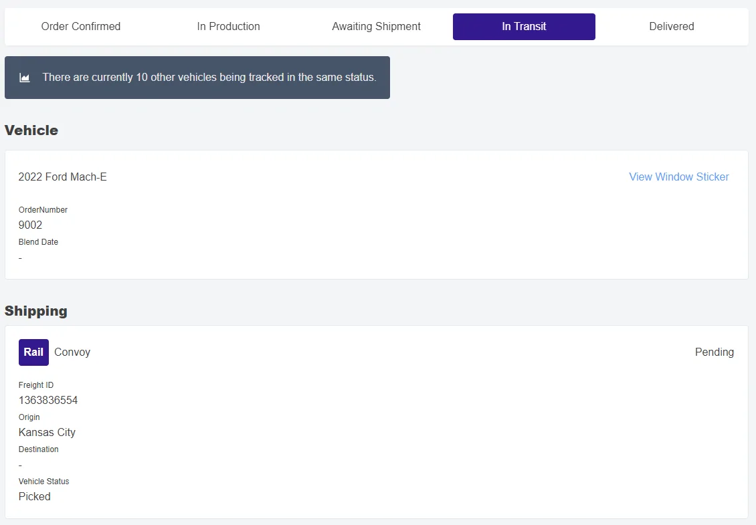The width and height of the screenshot is (756, 525).
Task: Select the banner text about 10 other vehicles
Action: (209, 77)
